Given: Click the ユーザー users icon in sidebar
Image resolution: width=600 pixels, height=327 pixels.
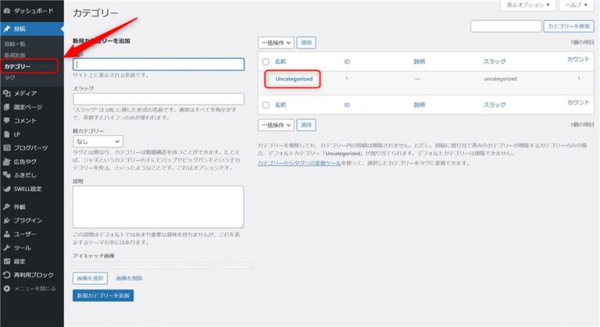Looking at the screenshot, I should 7,233.
